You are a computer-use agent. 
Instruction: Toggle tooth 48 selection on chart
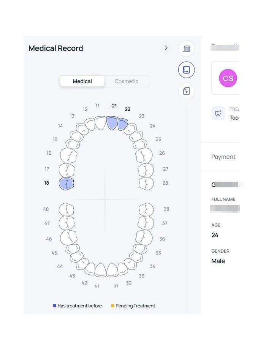(66, 209)
